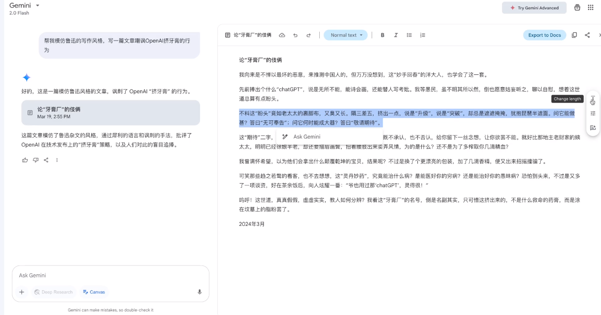Click the Suggest edits tool icon
The width and height of the screenshot is (601, 315).
pos(593,128)
